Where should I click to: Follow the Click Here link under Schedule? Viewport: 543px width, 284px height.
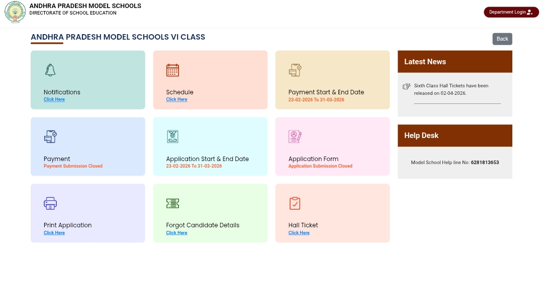point(176,99)
